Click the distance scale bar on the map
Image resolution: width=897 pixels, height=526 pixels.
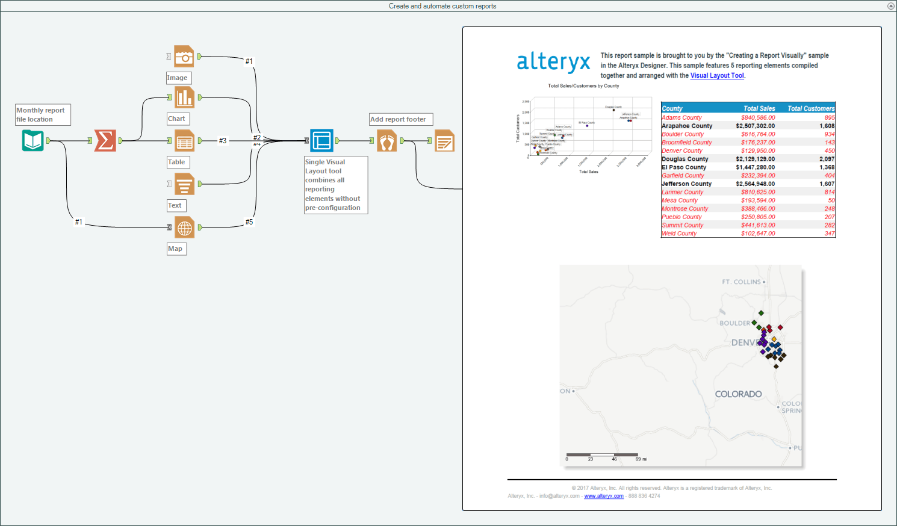point(602,455)
